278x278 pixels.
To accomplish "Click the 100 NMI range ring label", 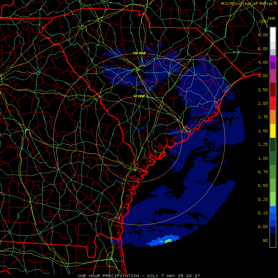I will (x=139, y=53).
